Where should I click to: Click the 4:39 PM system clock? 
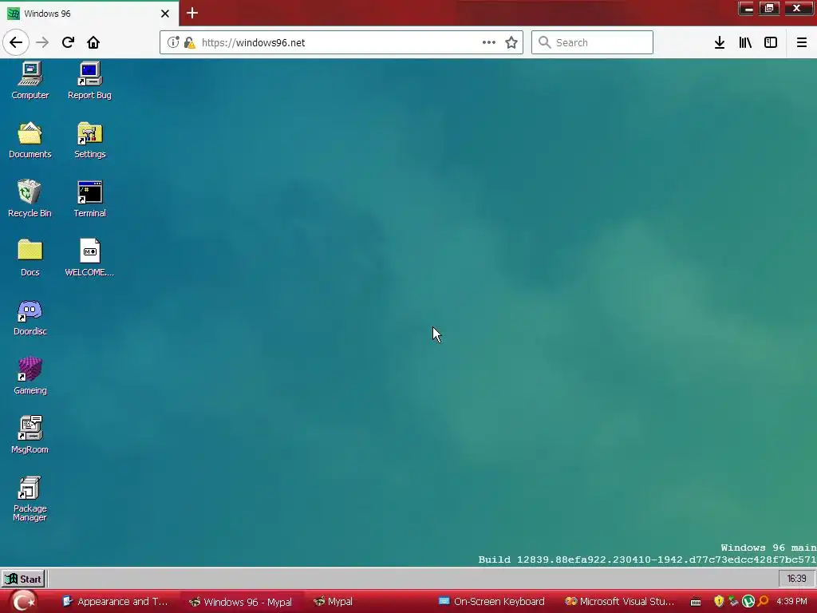coord(791,602)
